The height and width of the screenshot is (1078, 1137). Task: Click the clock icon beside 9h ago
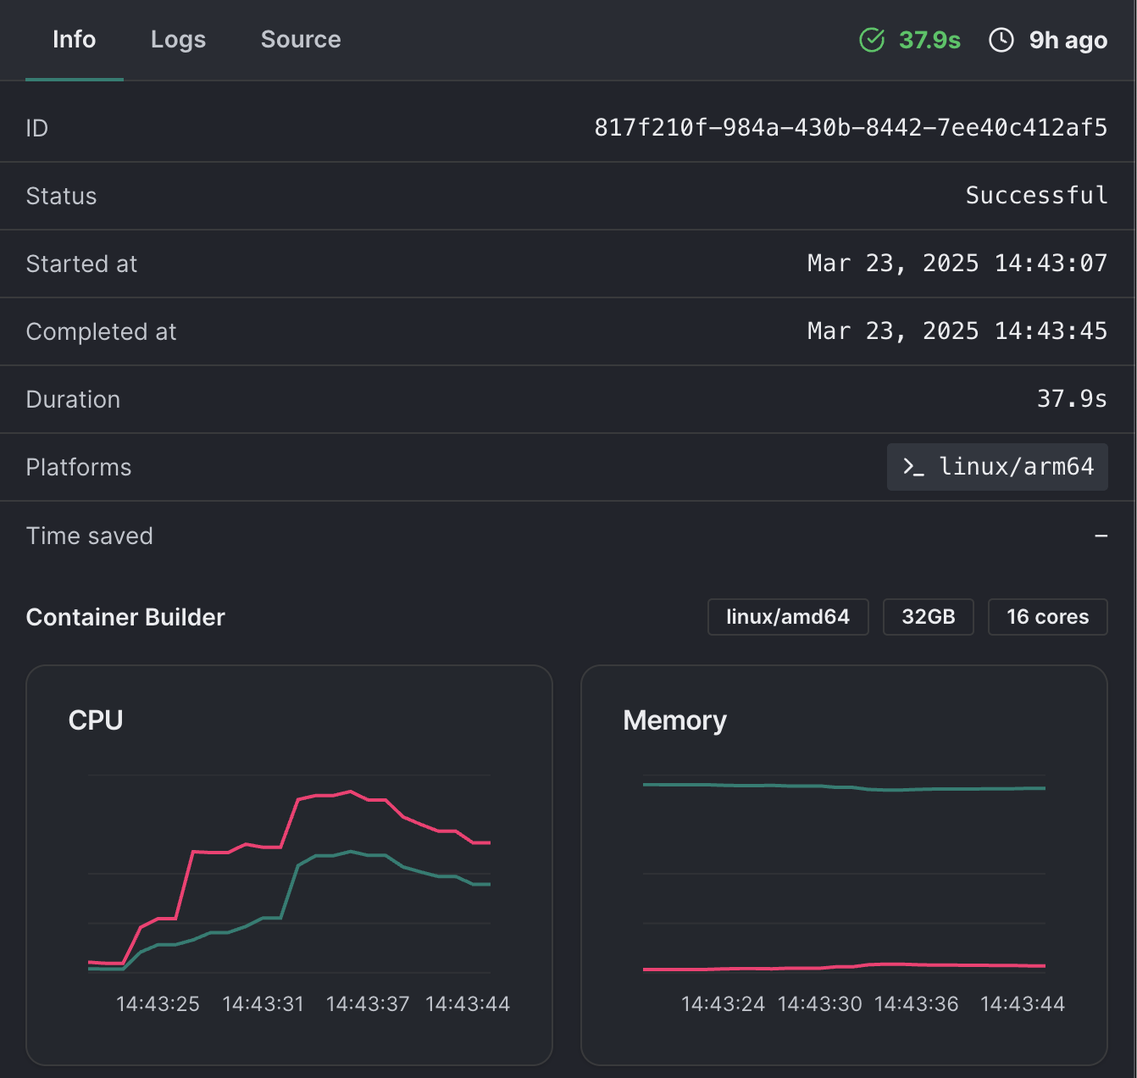[x=1001, y=40]
